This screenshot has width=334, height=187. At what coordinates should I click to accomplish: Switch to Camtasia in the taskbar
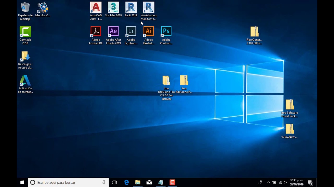click(x=172, y=182)
